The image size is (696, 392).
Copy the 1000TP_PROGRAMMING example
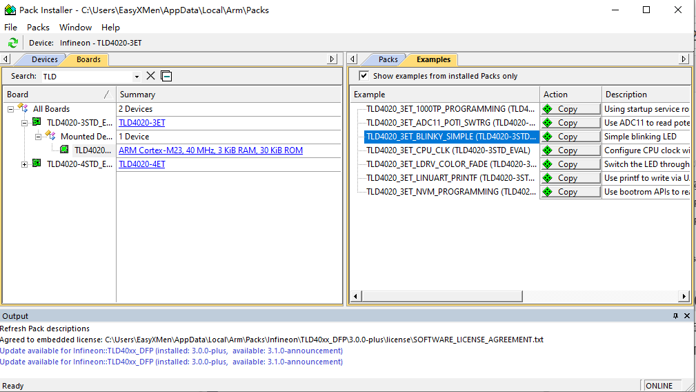pos(570,109)
